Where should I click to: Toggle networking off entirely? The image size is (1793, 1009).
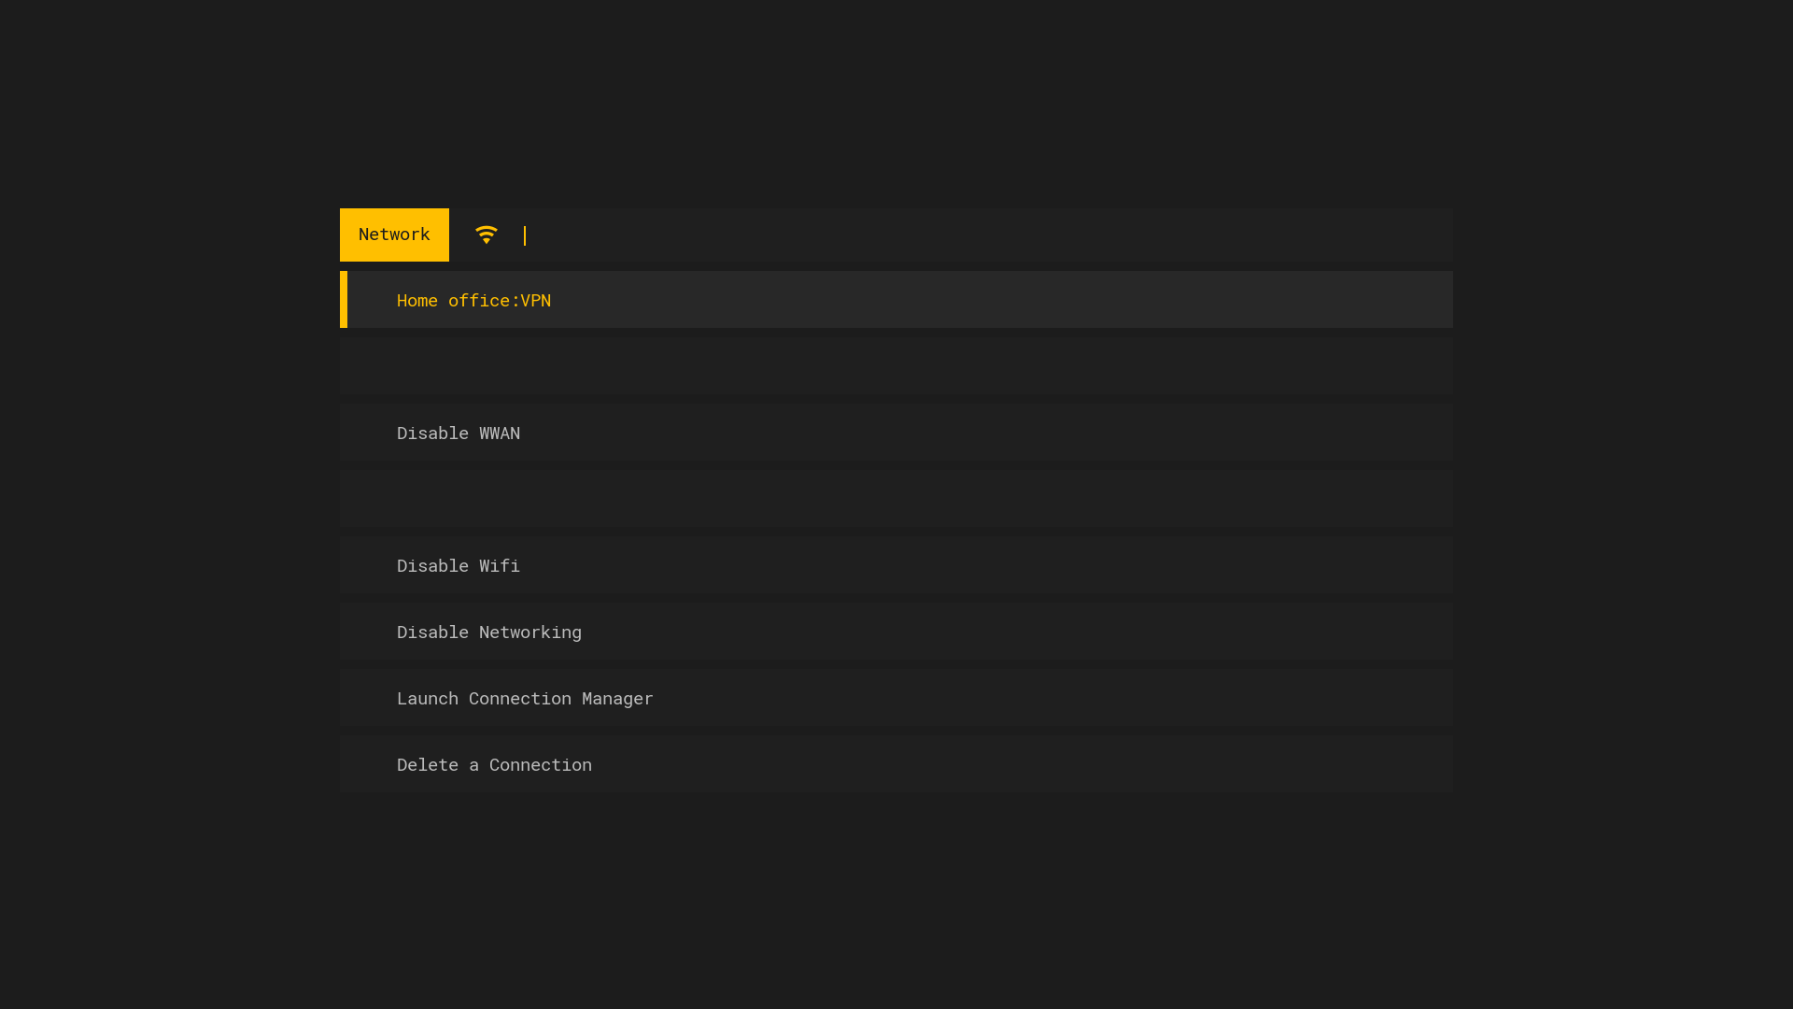[x=488, y=632]
